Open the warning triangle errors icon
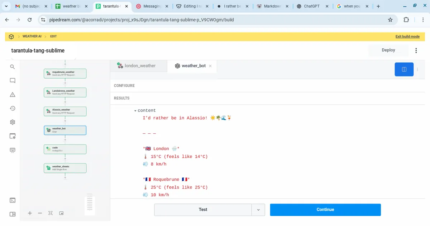The image size is (430, 226). (13, 95)
